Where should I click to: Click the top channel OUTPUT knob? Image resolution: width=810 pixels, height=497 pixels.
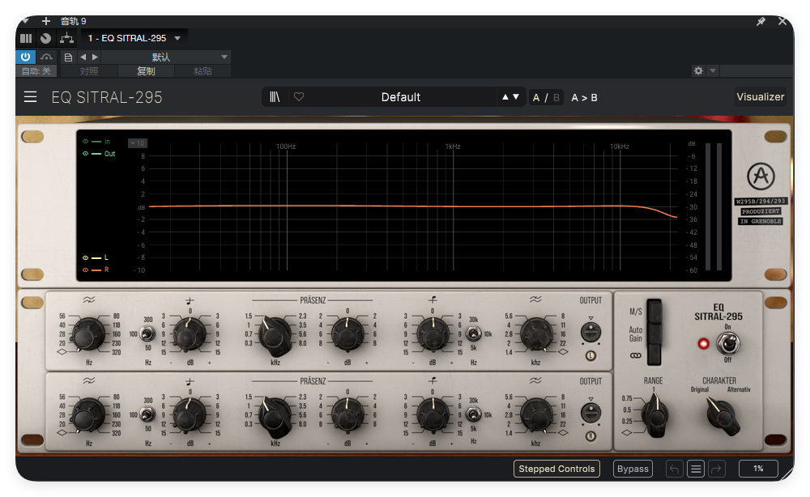(590, 332)
